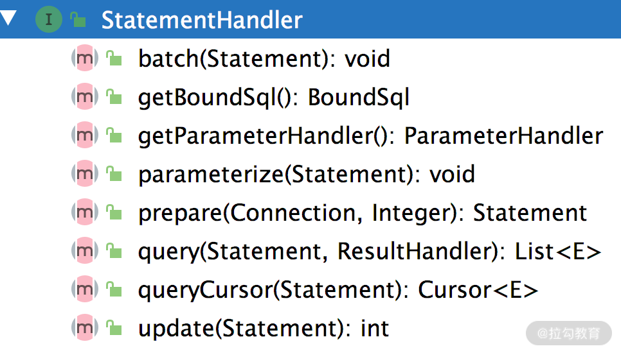Click the public-access lock icon beside update(Statement)
The width and height of the screenshot is (621, 353).
114,329
